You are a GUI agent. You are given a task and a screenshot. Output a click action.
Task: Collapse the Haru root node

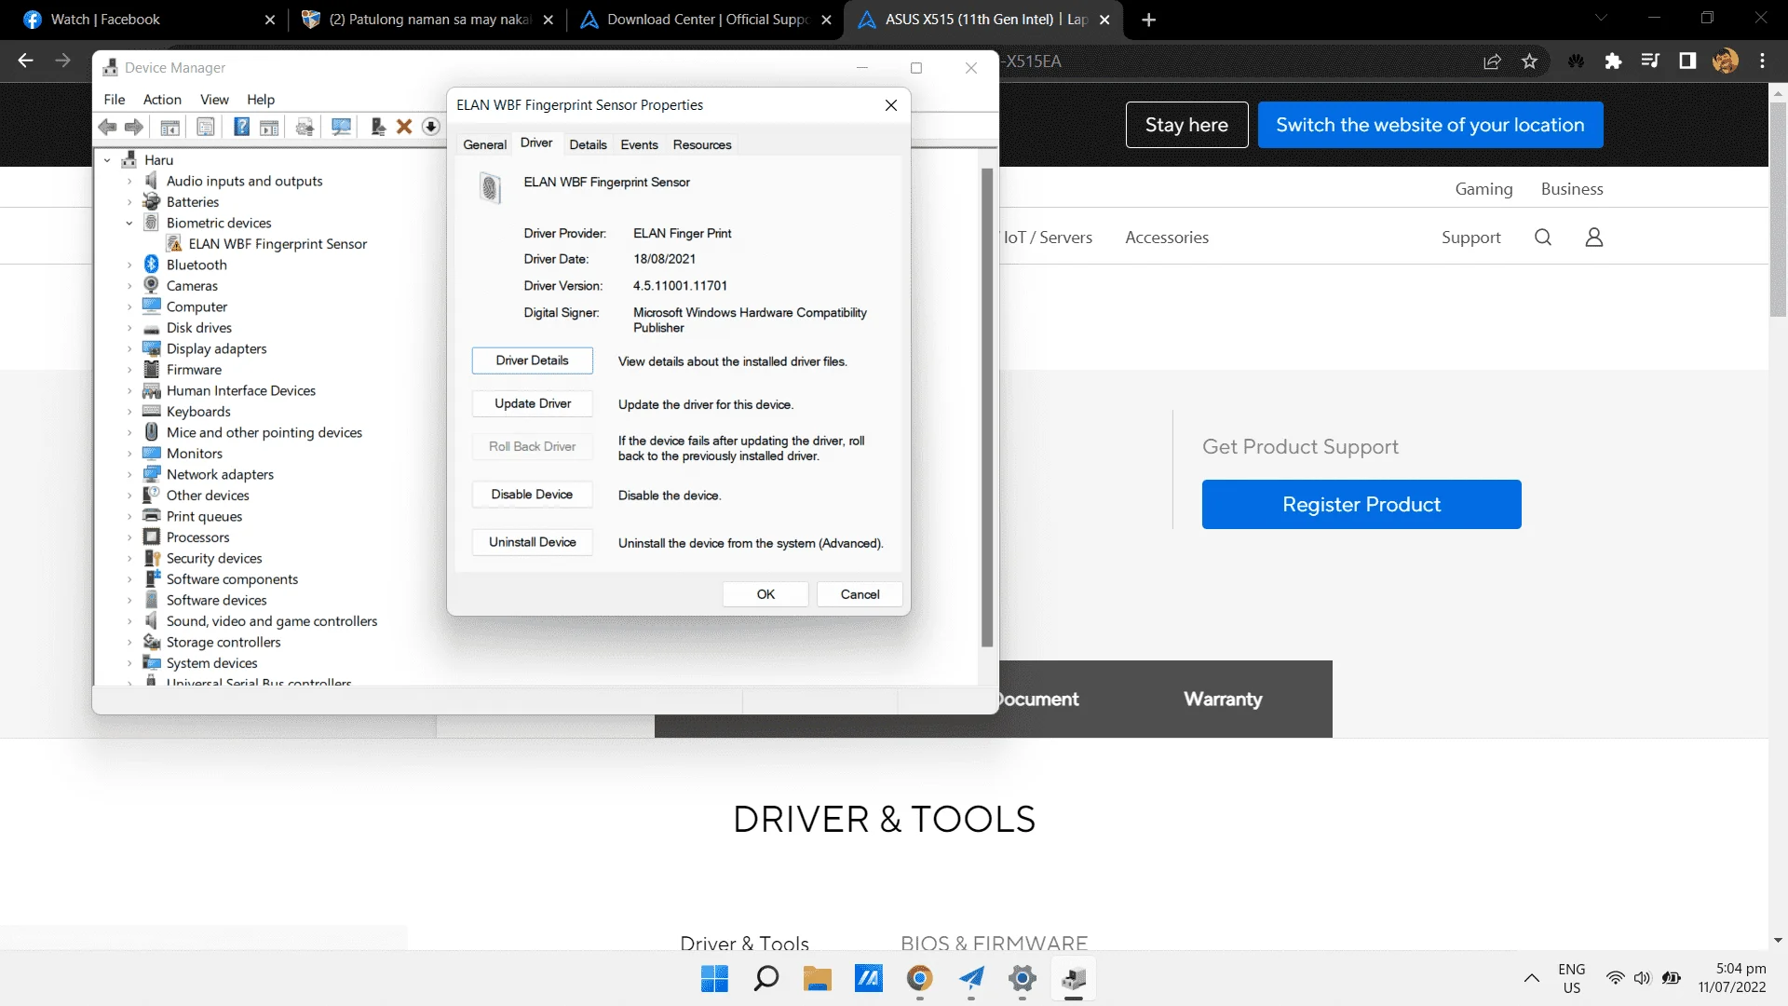point(107,160)
